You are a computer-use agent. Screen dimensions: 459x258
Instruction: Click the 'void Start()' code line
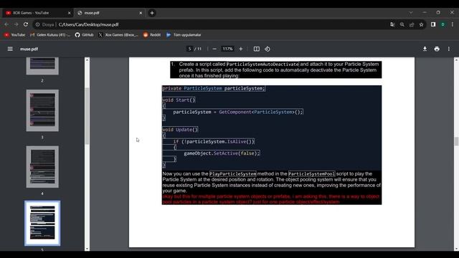[179, 100]
